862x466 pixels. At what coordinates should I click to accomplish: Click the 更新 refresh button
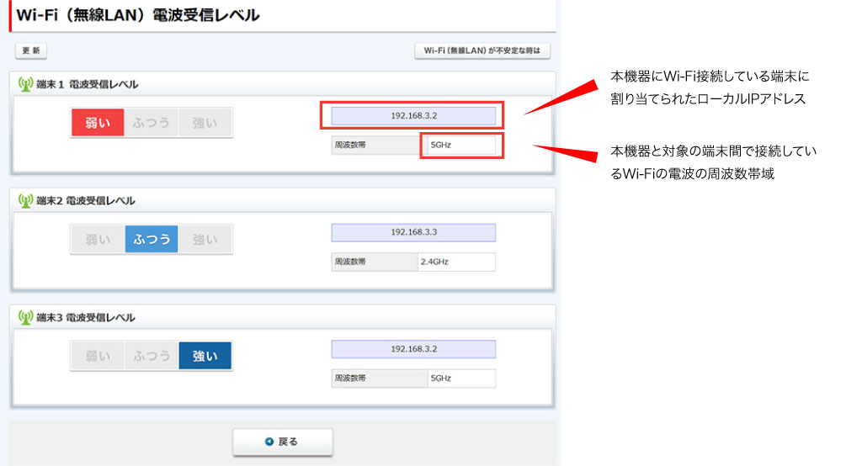tap(31, 50)
